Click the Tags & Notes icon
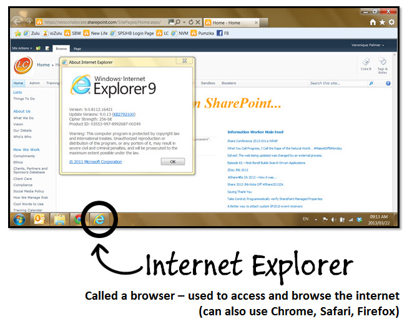407x324 pixels. point(382,65)
